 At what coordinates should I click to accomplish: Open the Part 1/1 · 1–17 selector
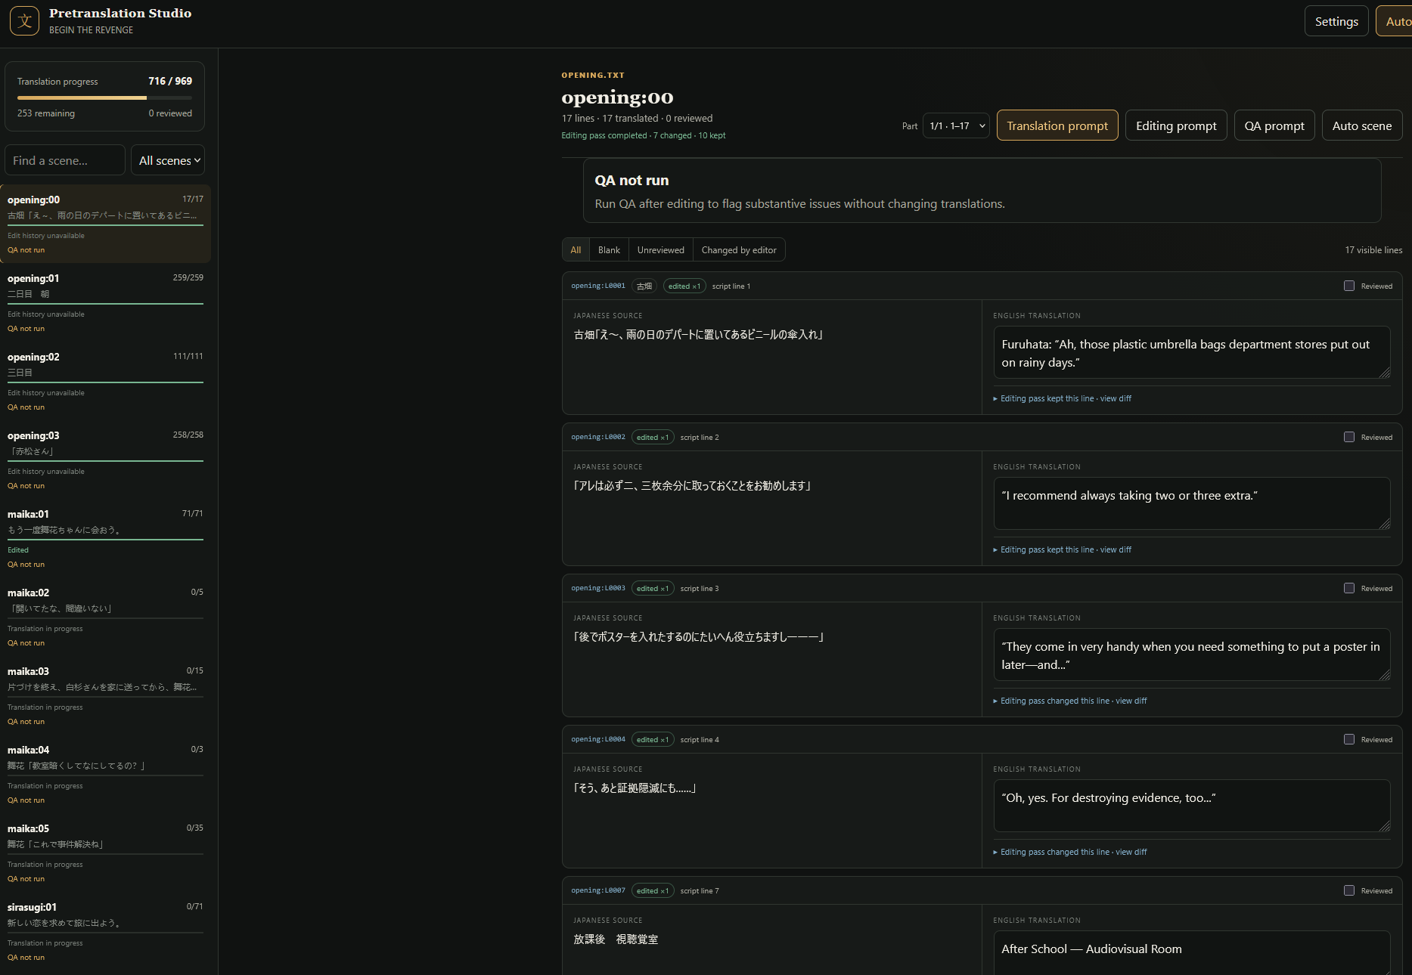[x=956, y=126]
